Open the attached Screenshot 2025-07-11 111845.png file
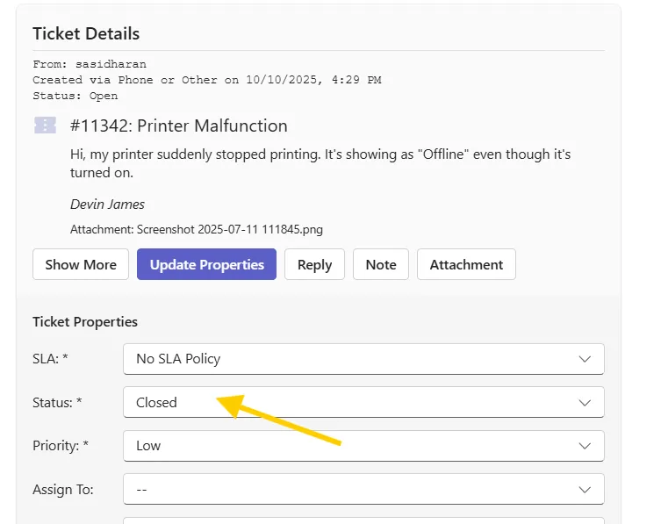Screen dimensions: 661x524 coord(228,230)
